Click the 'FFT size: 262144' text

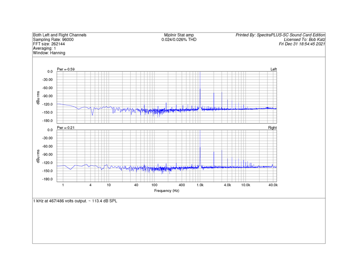coord(49,44)
